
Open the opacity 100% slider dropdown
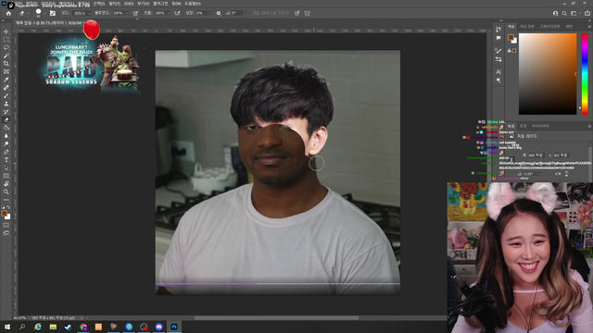[127, 13]
